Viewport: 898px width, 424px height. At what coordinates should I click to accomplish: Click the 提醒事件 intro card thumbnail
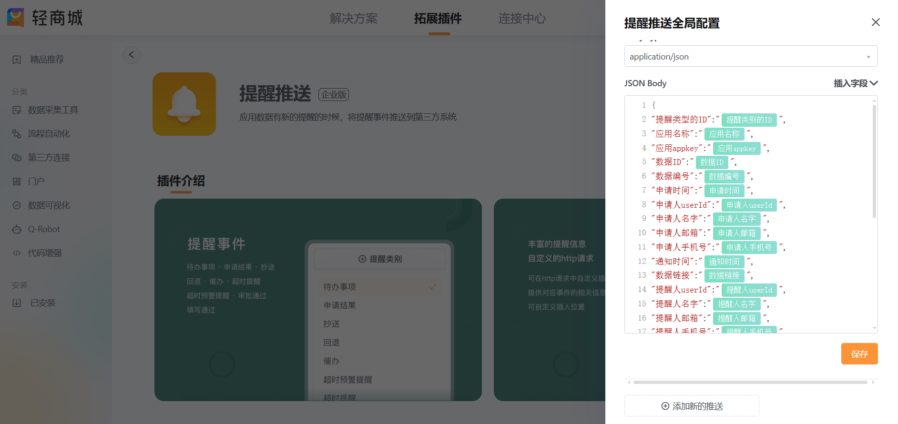(318, 300)
